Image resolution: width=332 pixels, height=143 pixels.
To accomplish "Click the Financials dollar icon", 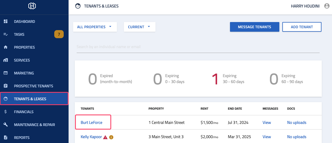I will coord(5,112).
